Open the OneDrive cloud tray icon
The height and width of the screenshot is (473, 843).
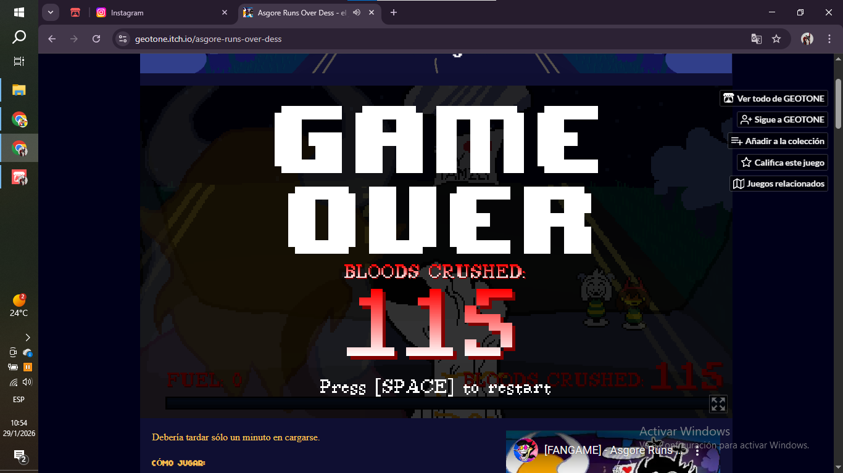[x=27, y=352]
